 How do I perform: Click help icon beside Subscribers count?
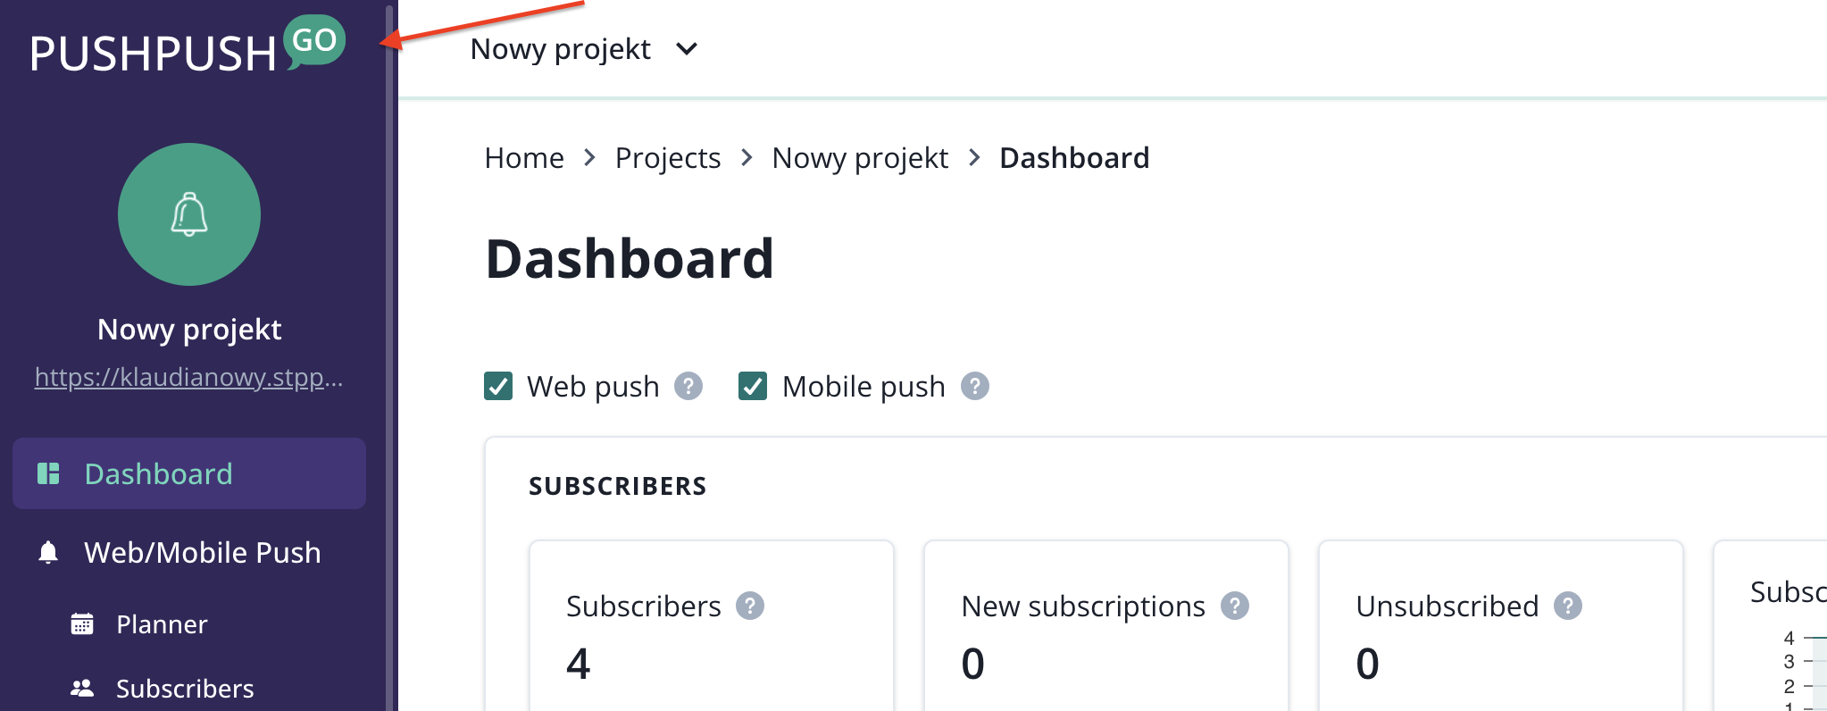(x=750, y=606)
